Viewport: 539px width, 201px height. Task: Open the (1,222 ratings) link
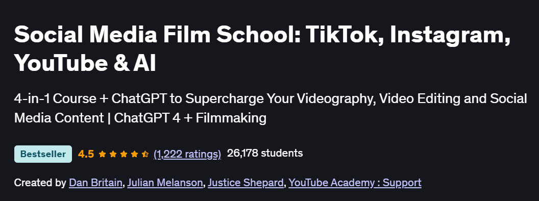[187, 154]
